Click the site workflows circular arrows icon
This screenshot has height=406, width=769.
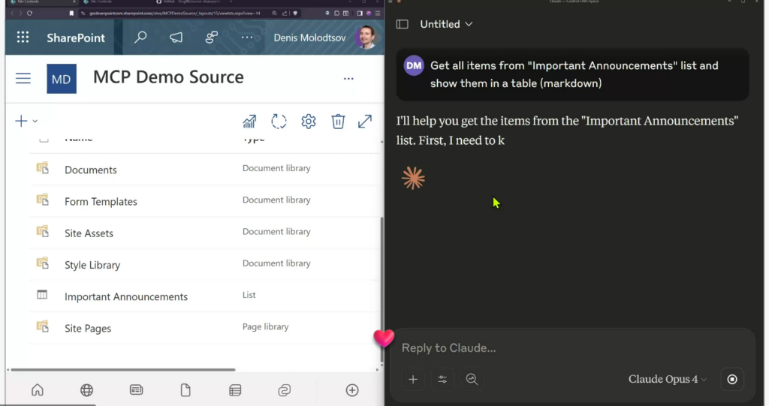pos(279,121)
